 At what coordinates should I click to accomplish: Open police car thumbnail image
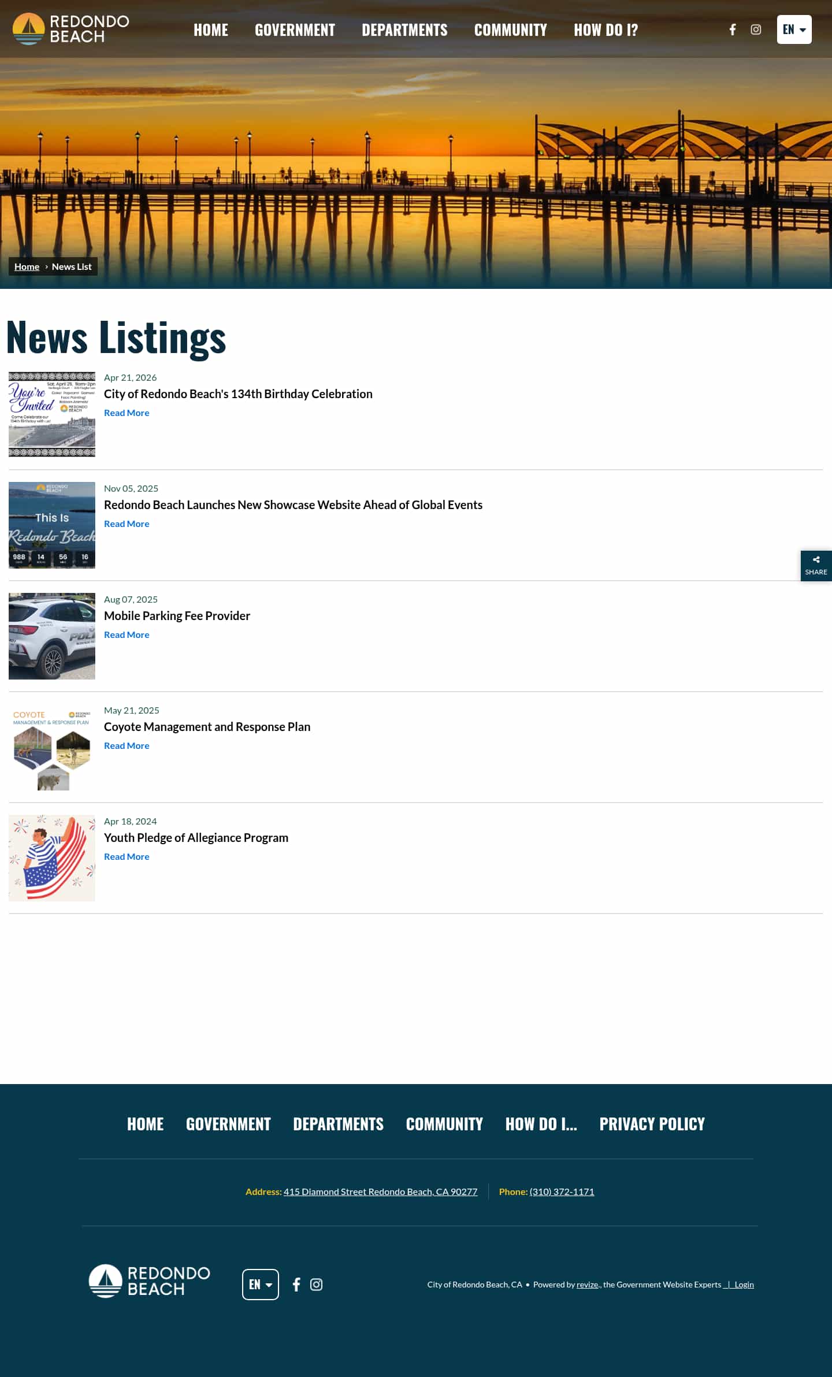(52, 636)
